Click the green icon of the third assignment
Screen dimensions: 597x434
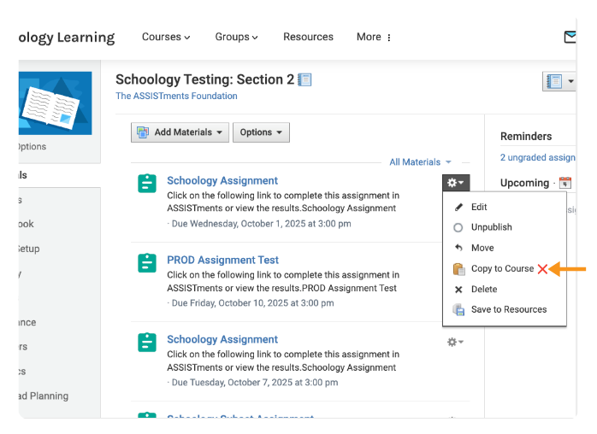[x=147, y=343]
